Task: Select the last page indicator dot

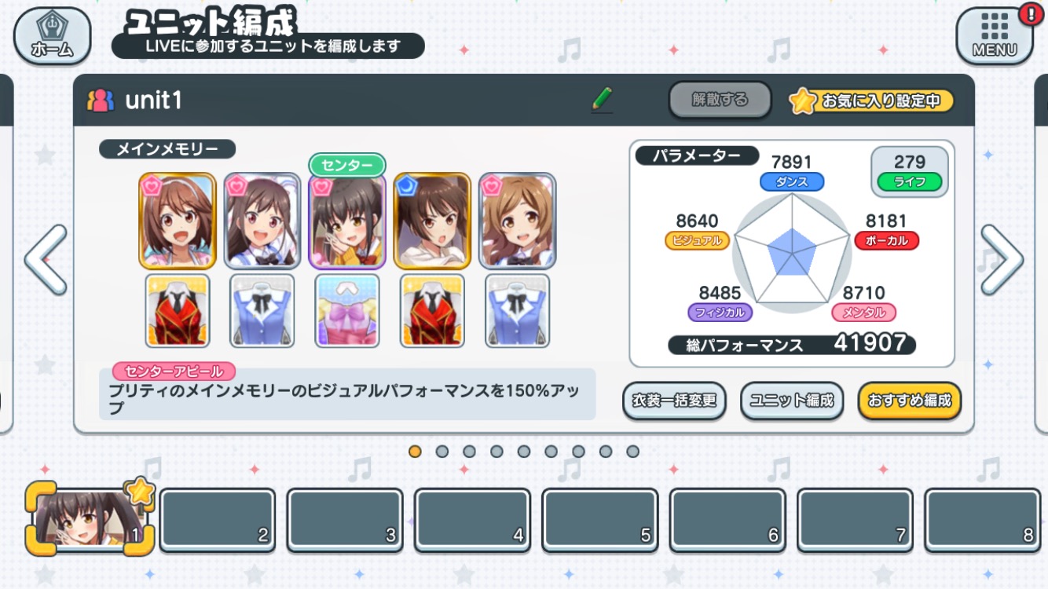Action: (x=632, y=452)
